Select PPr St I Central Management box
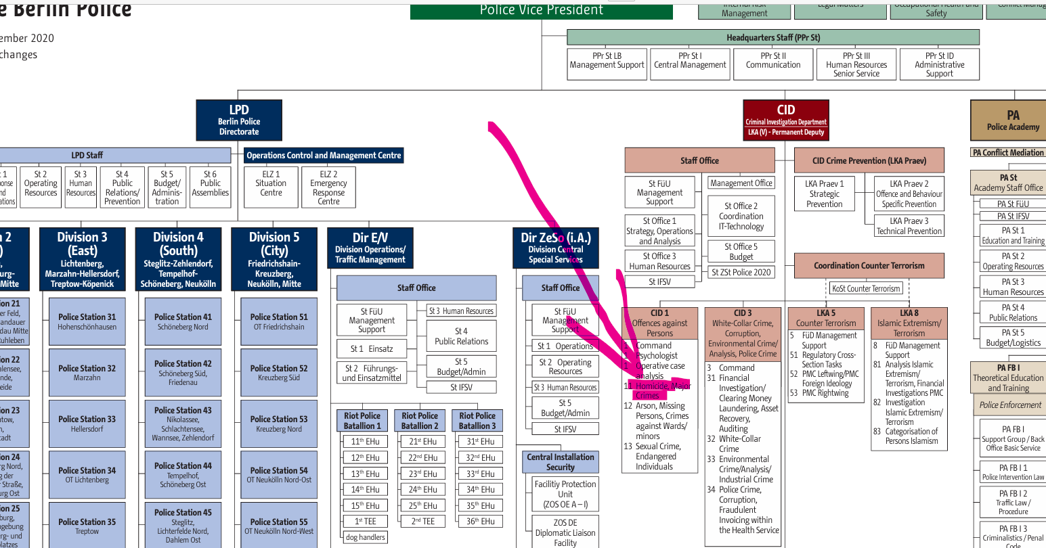This screenshot has width=1046, height=548. point(690,64)
